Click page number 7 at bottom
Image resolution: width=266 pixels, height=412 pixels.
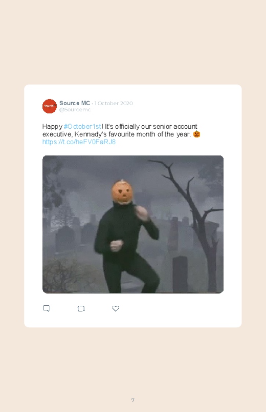(133, 400)
